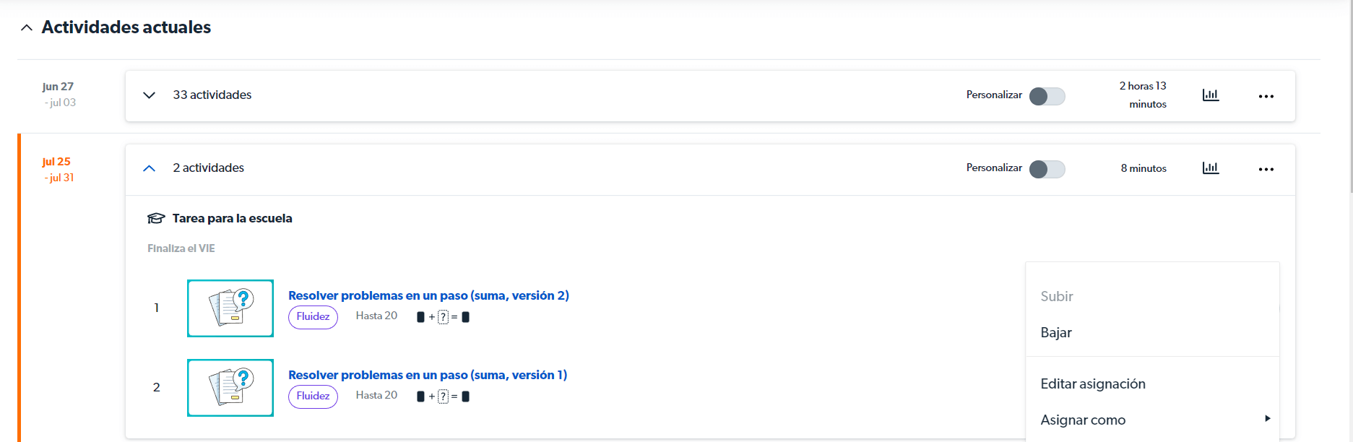Toggle Personalizar for the 33 actividades week
Viewport: 1353px width, 442px height.
click(1047, 96)
